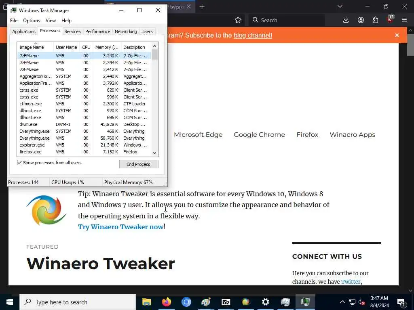414x310 pixels.
Task: Open Task Manager View menu
Action: [51, 21]
